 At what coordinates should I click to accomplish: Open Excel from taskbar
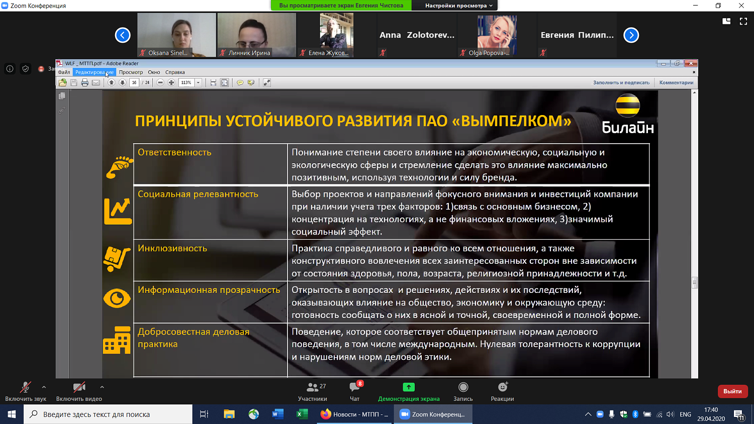(302, 414)
